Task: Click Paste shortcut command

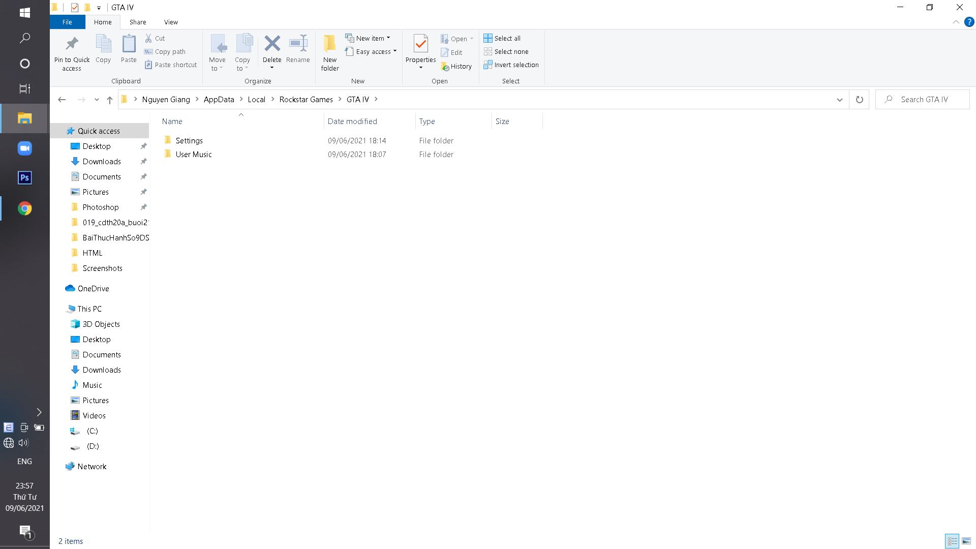Action: click(x=170, y=65)
